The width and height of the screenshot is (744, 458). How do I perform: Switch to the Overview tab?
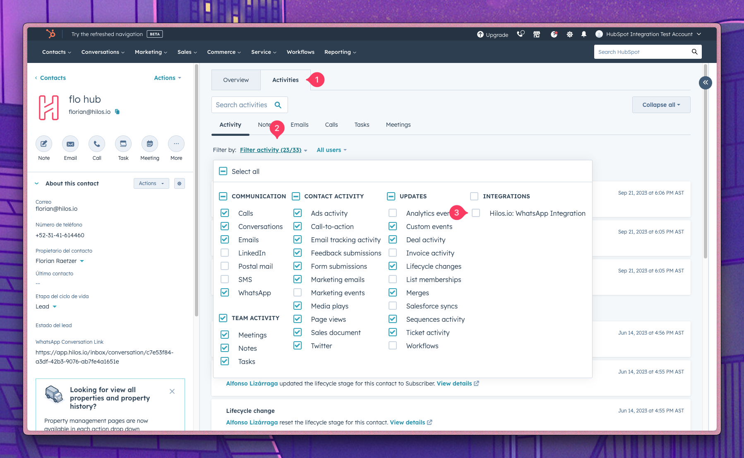tap(236, 80)
